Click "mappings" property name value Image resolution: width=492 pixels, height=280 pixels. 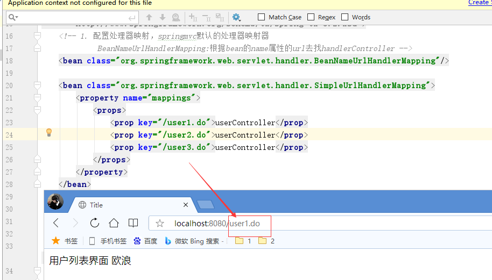[171, 98]
